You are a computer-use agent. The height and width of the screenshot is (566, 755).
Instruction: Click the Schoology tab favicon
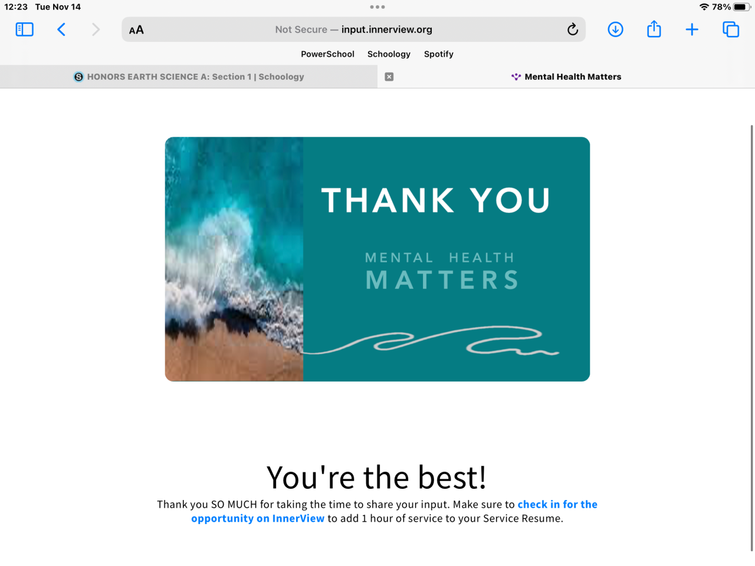[x=78, y=77]
